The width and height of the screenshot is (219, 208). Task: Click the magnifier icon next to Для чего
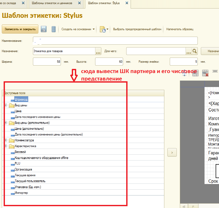point(195,51)
